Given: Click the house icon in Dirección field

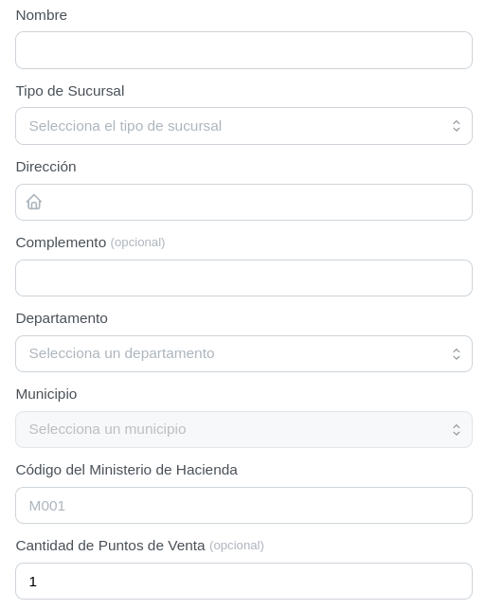Looking at the screenshot, I should [34, 202].
